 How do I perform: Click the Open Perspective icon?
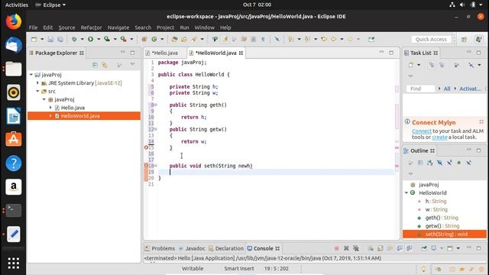pos(464,39)
